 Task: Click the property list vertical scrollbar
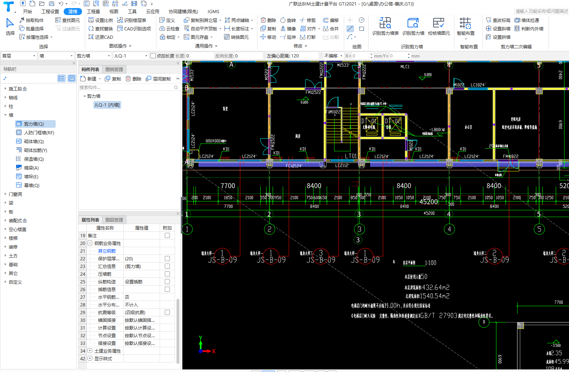(178, 331)
